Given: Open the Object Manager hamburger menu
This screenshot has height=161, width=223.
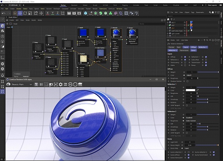Looking at the screenshot, I should click(x=168, y=12).
